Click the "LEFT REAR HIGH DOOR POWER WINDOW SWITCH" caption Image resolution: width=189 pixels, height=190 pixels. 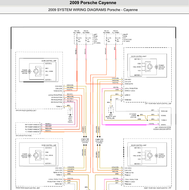point(162,128)
